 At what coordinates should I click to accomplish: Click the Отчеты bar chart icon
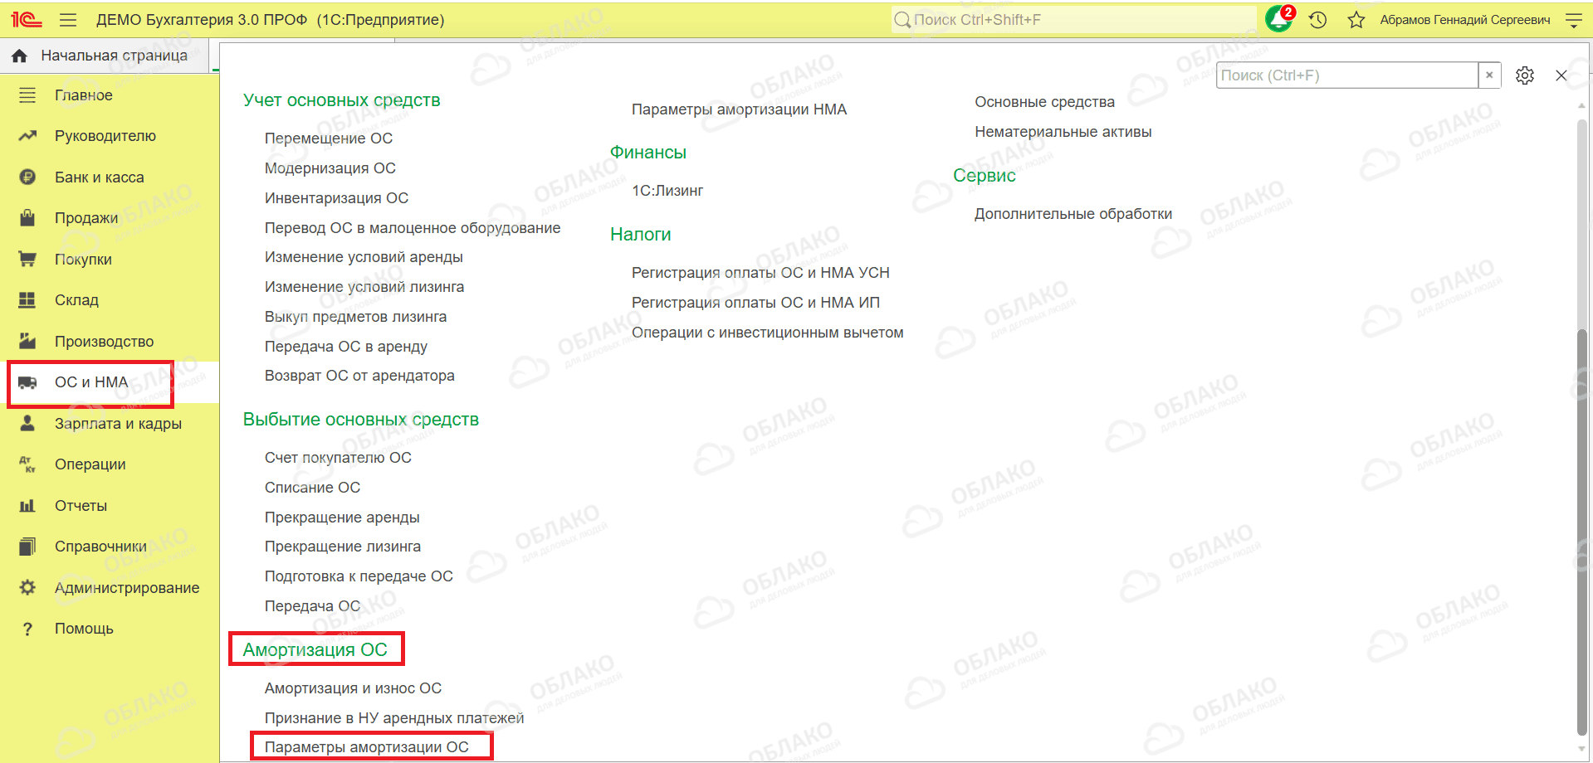coord(27,505)
